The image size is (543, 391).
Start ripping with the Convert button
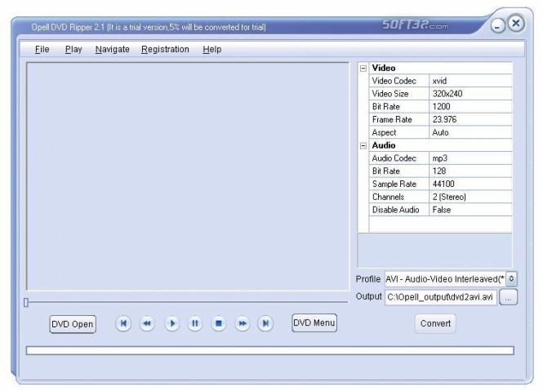point(435,323)
